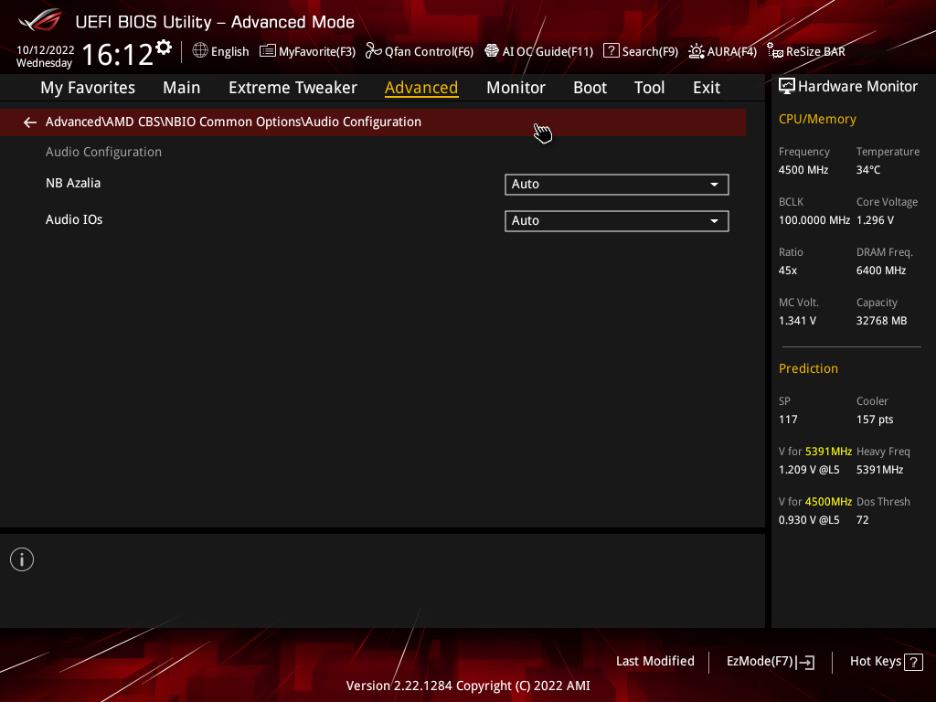Click the 100.0000 MHz BCLK value
936x702 pixels.
[814, 220]
